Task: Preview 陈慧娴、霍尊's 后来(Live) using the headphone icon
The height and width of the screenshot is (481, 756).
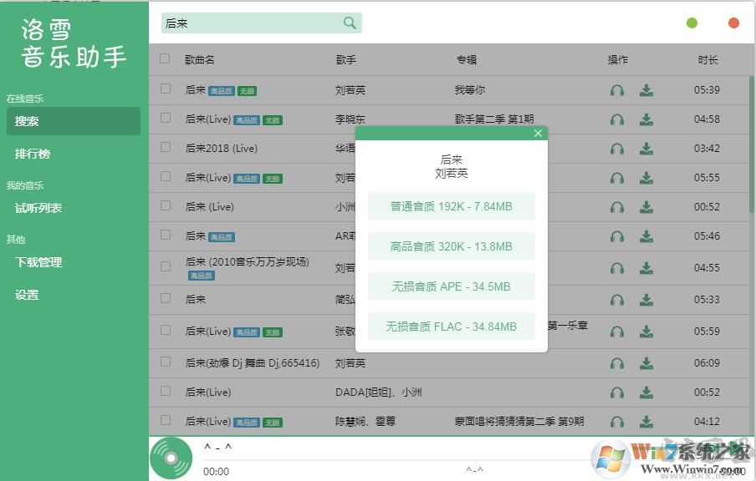Action: point(617,421)
